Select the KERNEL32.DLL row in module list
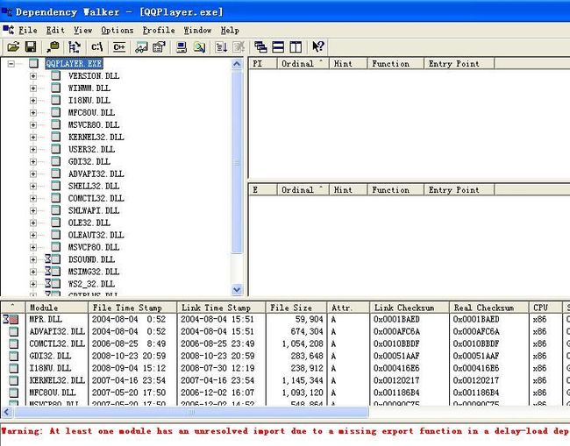This screenshot has height=446, width=570. click(285, 380)
